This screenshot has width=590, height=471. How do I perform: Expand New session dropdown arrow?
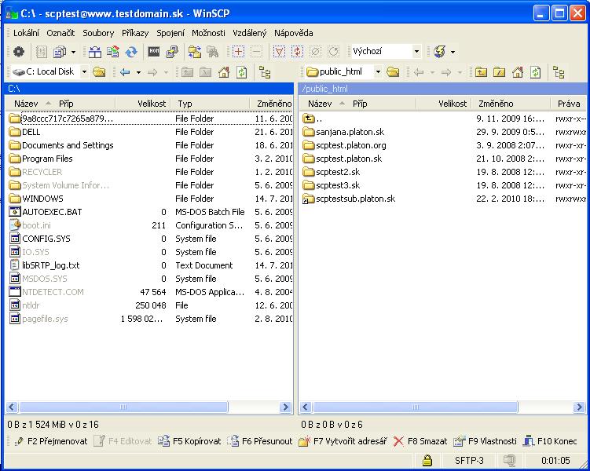[453, 52]
